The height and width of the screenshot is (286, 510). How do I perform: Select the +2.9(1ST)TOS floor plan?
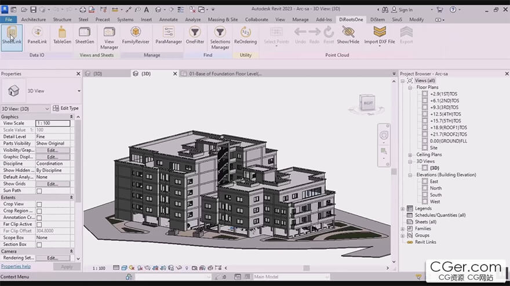(443, 94)
